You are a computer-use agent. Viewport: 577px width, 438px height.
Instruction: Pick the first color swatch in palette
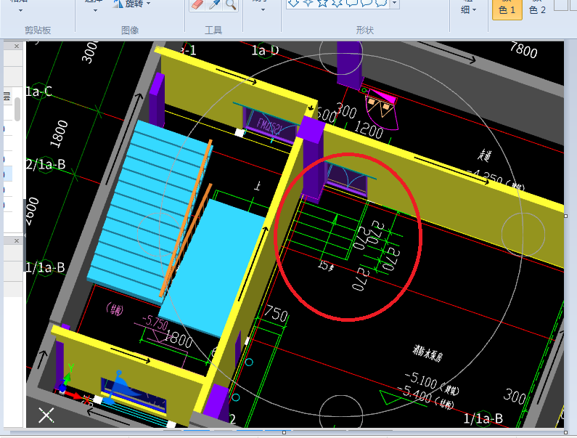click(561, 5)
